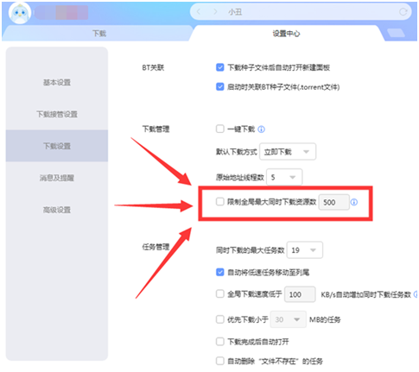The height and width of the screenshot is (372, 419).
Task: Switch to the 下载 tab
Action: [x=99, y=34]
